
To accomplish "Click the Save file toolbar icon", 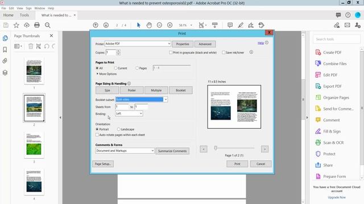I will [x=6, y=25].
